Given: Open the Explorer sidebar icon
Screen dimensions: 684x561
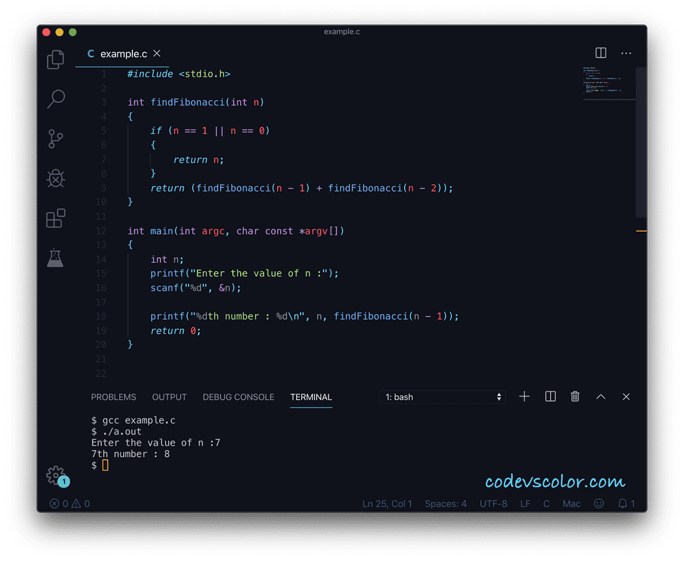Looking at the screenshot, I should click(55, 60).
